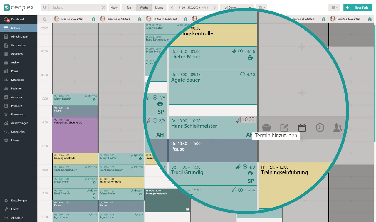376x222 pixels.
Task: Click Abmelden to log out
Action: tap(19, 218)
